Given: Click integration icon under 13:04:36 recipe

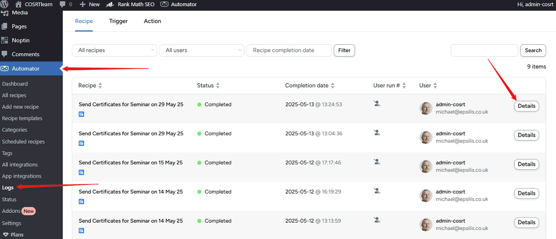Looking at the screenshot, I should pos(82,143).
